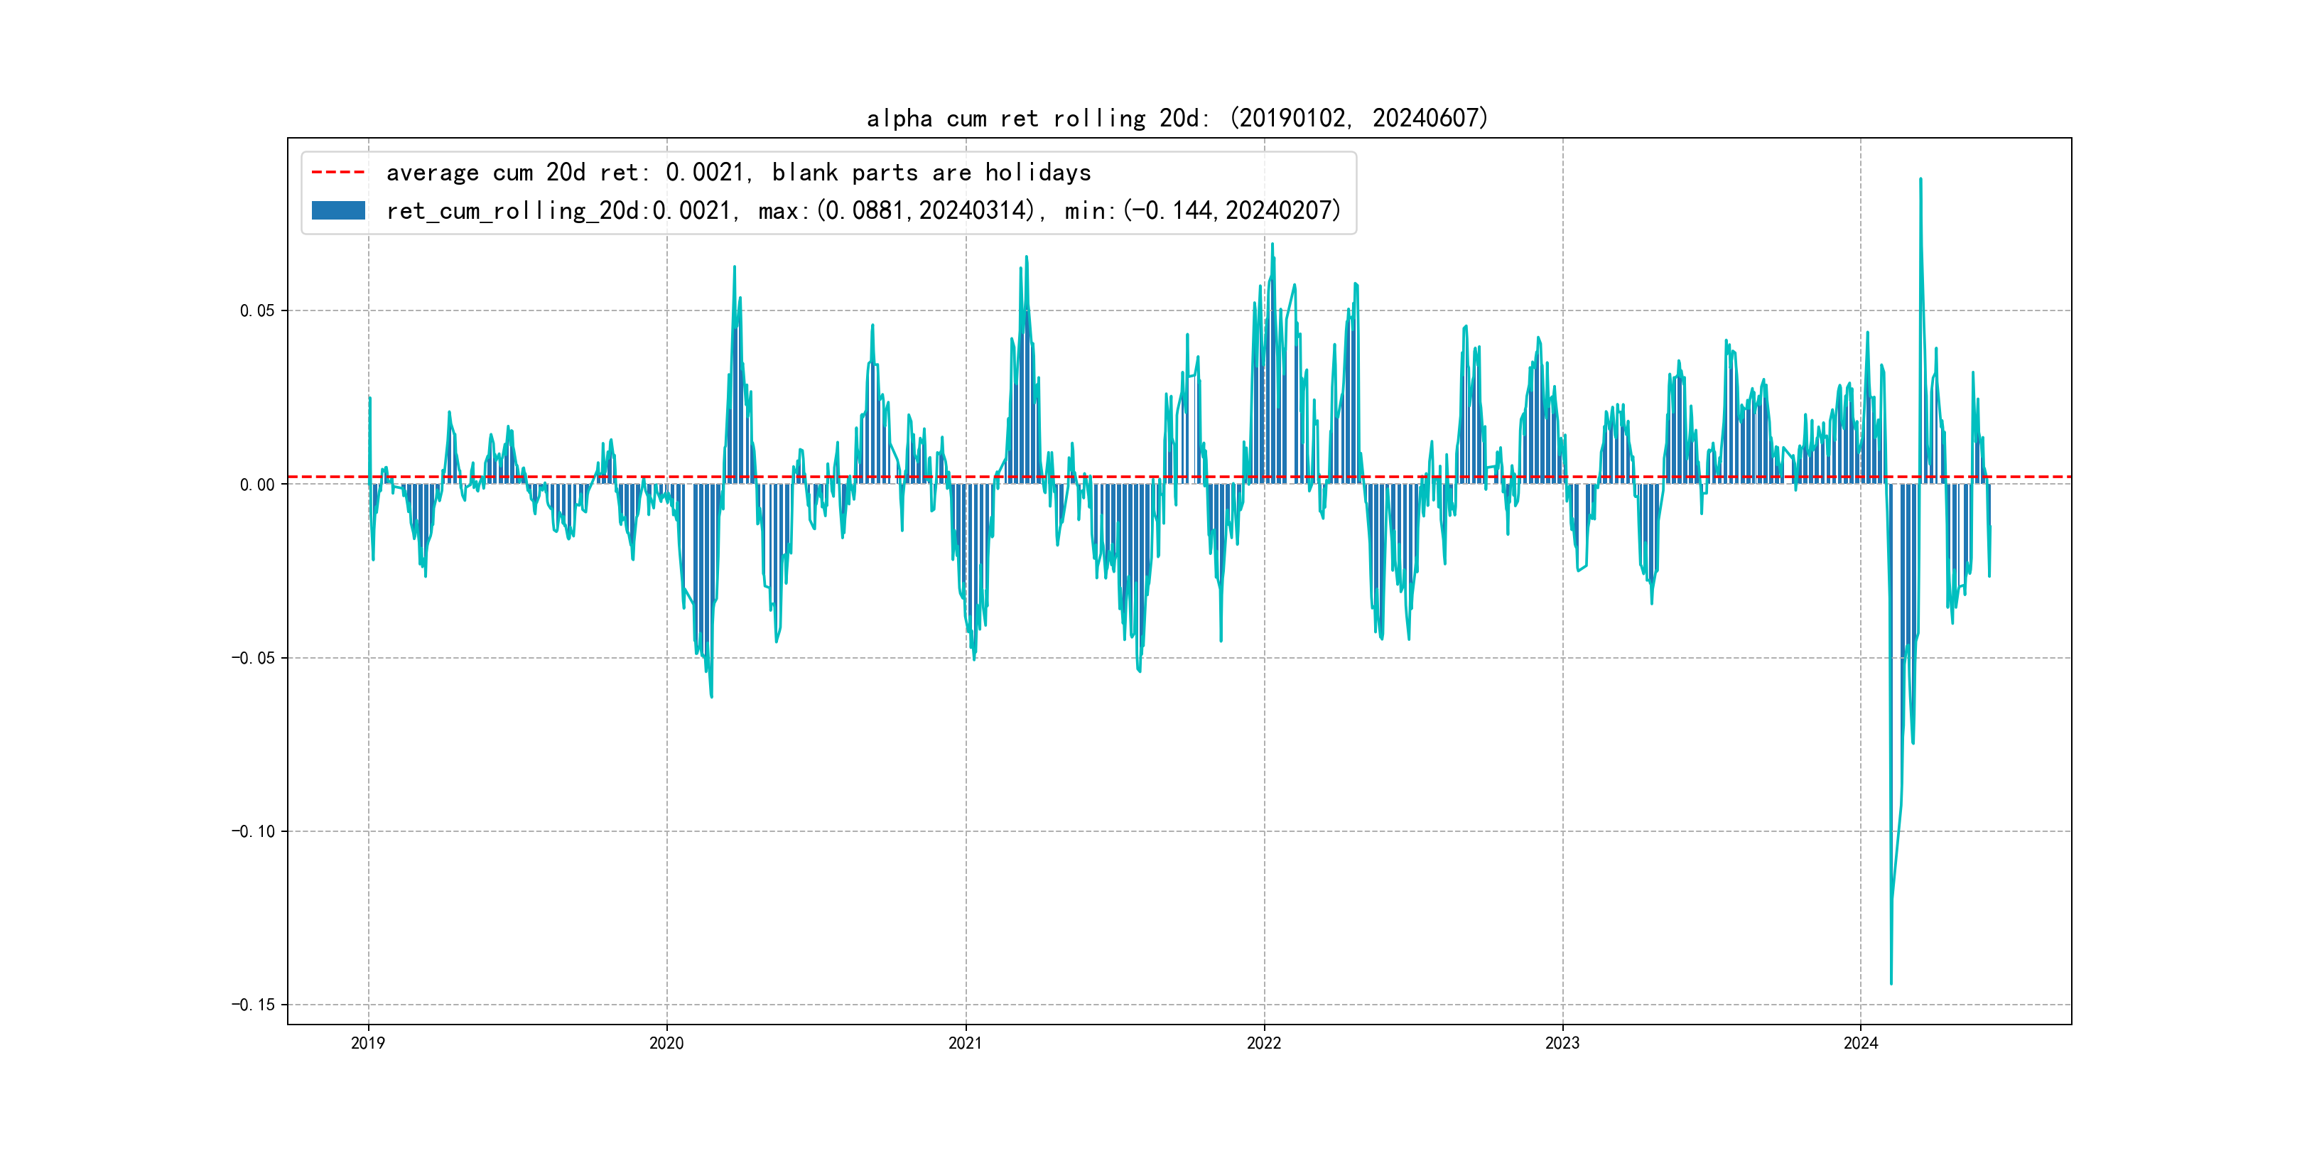Click the tallest cyan spike in early 2020
The width and height of the screenshot is (2302, 1151).
(x=735, y=267)
